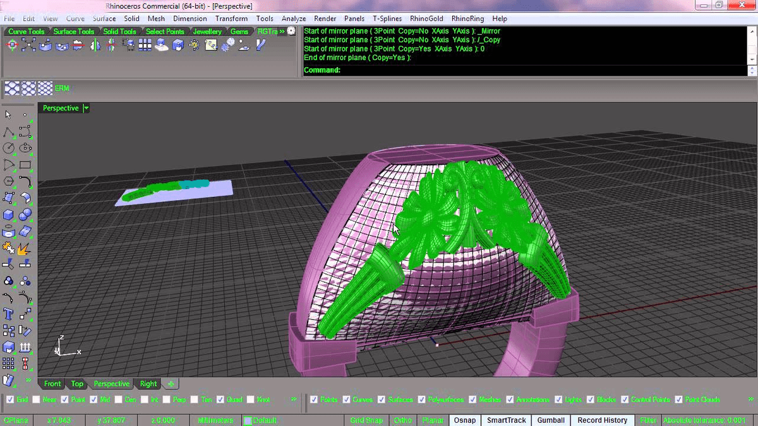Select the arrow pointer tool

pos(9,115)
